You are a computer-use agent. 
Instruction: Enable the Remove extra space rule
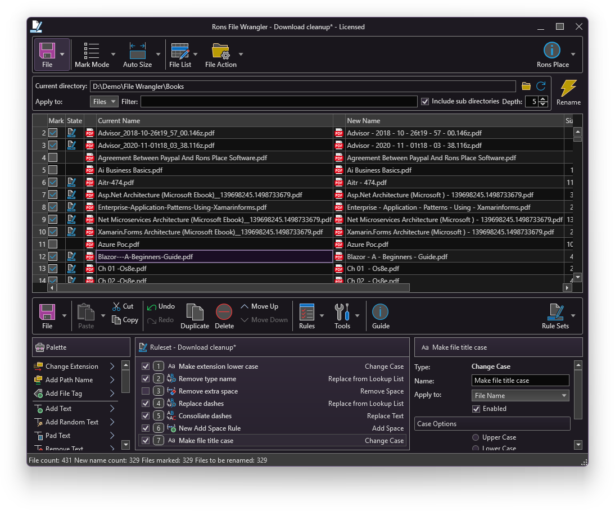(146, 391)
